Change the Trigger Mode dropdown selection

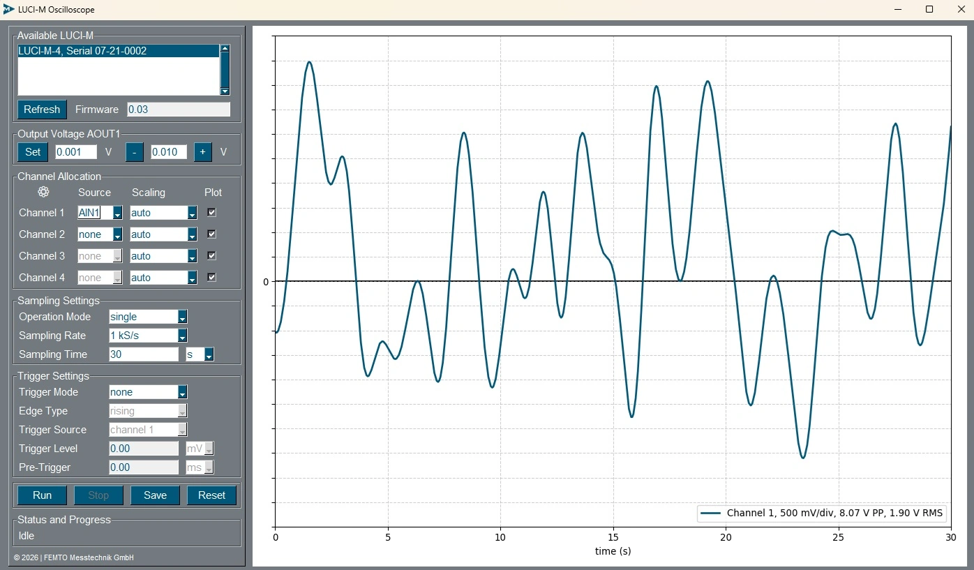click(182, 393)
